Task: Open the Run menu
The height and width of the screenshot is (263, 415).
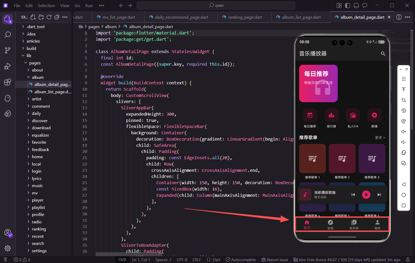Action: tap(89, 6)
